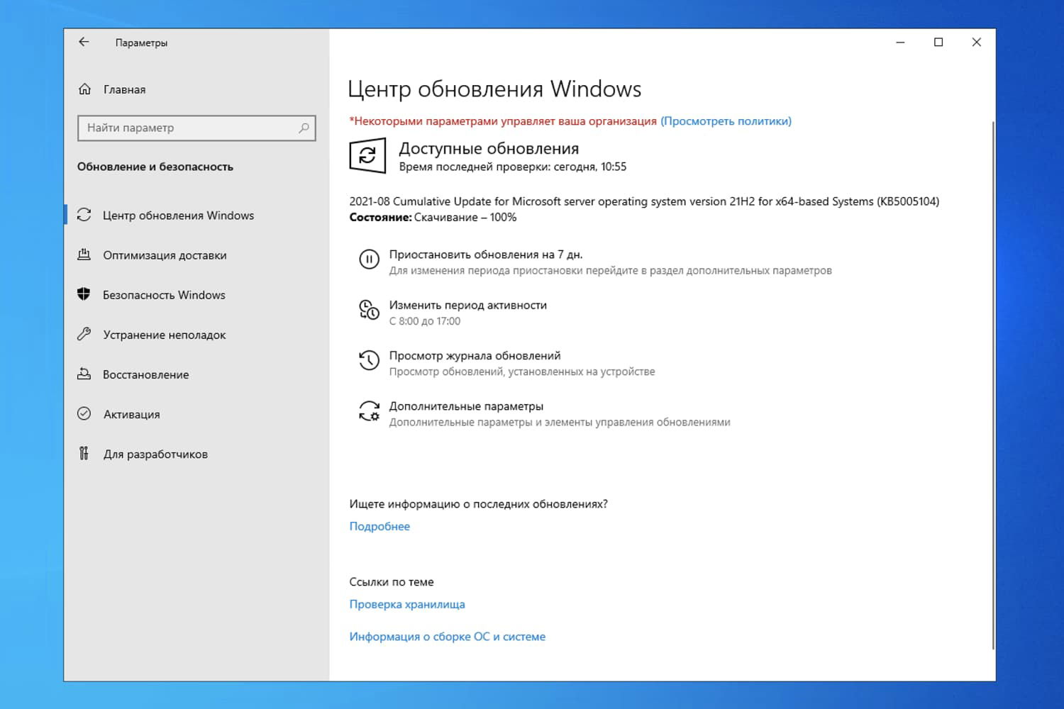
Task: Open Восстановление in the sidebar
Action: tap(146, 374)
